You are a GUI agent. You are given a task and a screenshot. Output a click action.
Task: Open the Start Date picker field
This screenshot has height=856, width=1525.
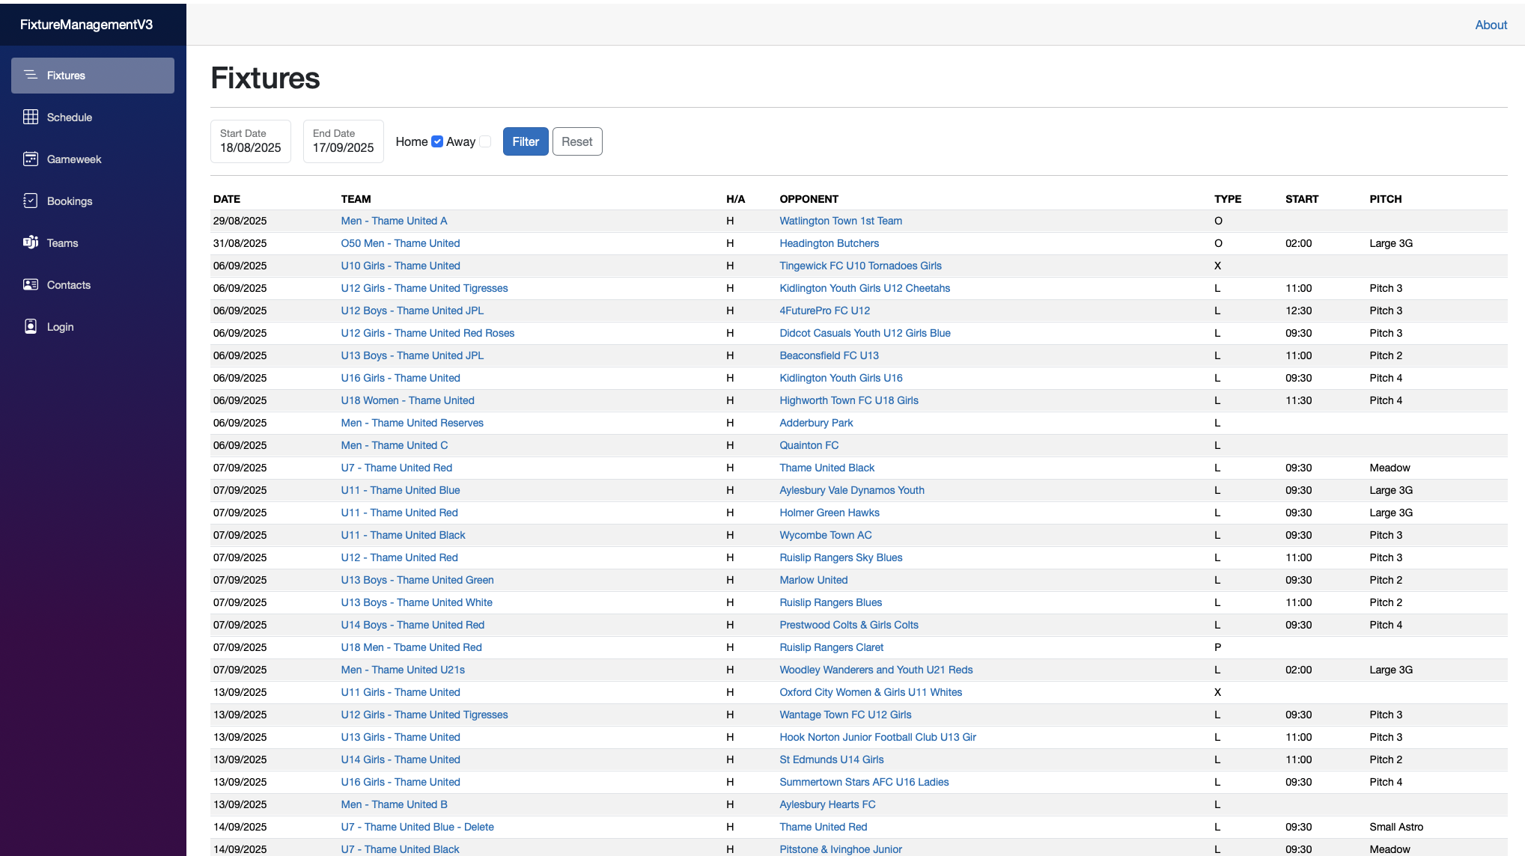coord(250,141)
